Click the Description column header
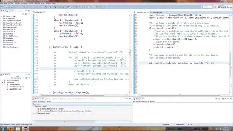 82,104
